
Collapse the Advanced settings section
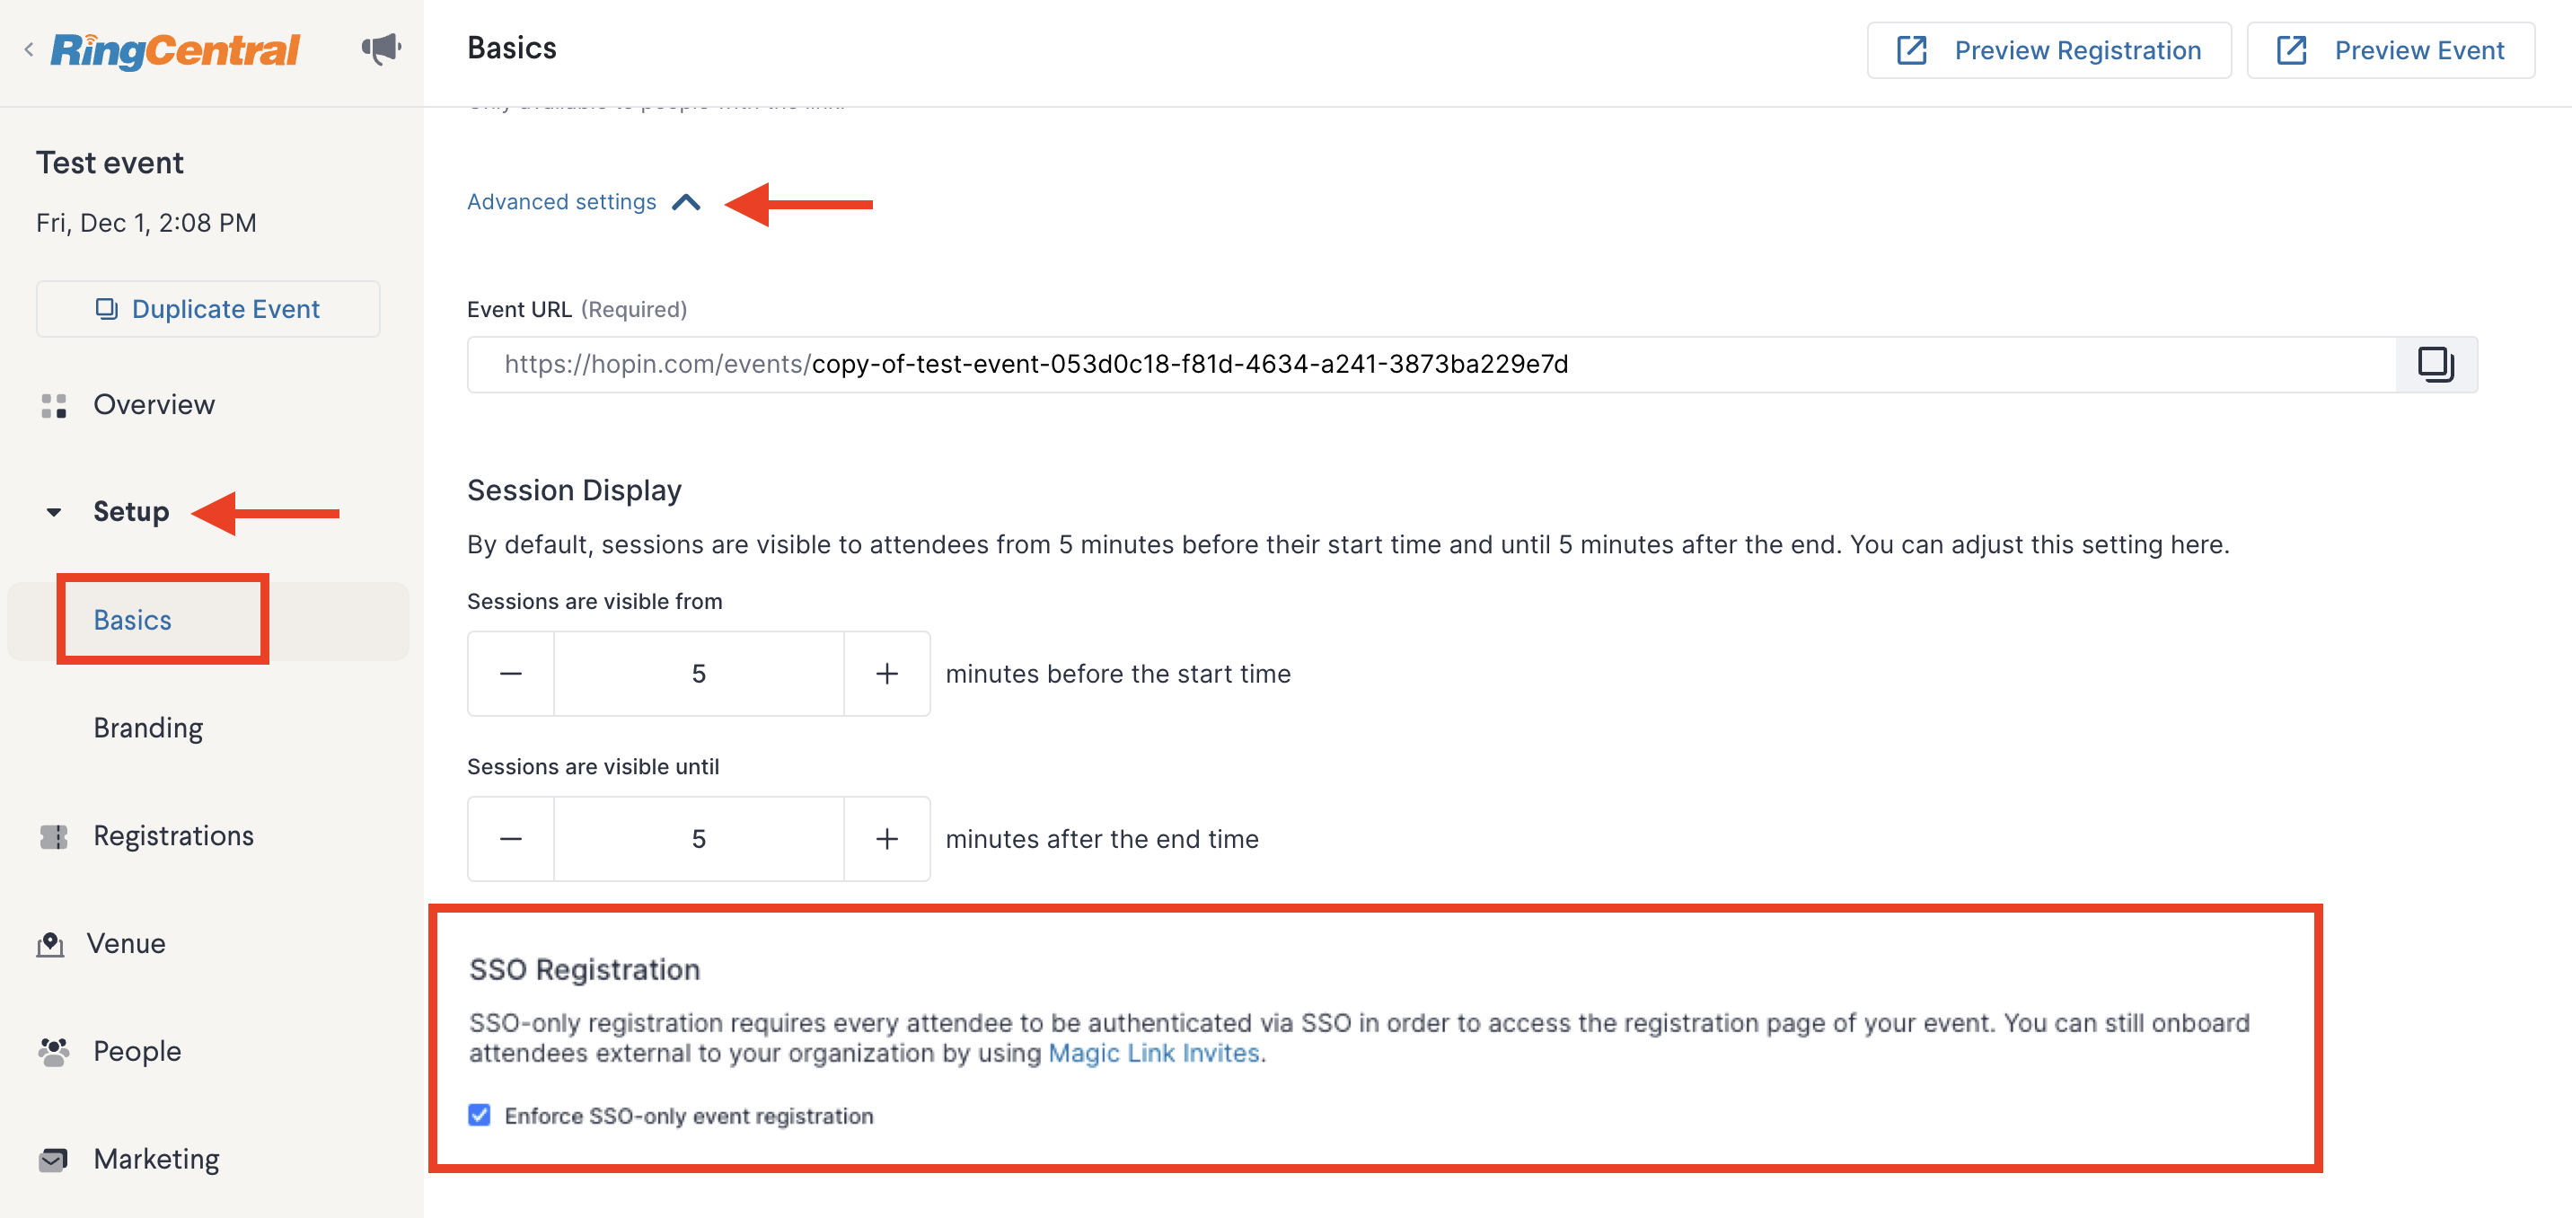tap(584, 202)
